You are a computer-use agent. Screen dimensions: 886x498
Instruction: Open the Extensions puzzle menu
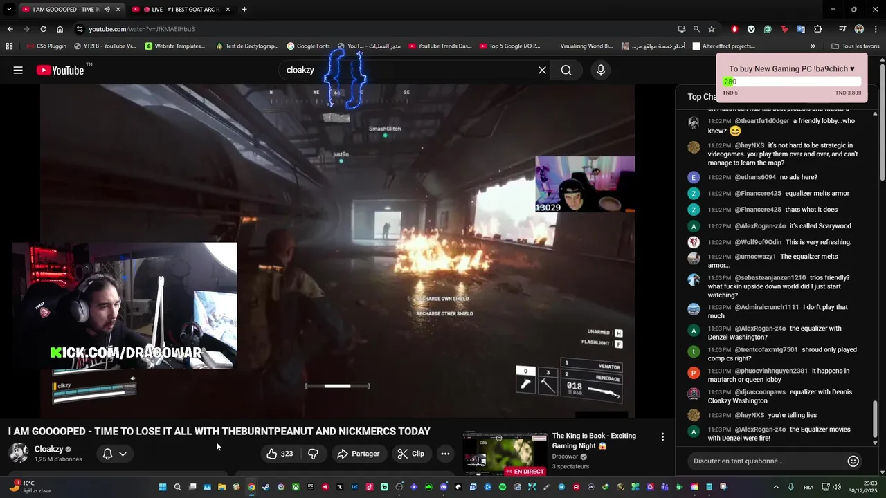tap(818, 29)
